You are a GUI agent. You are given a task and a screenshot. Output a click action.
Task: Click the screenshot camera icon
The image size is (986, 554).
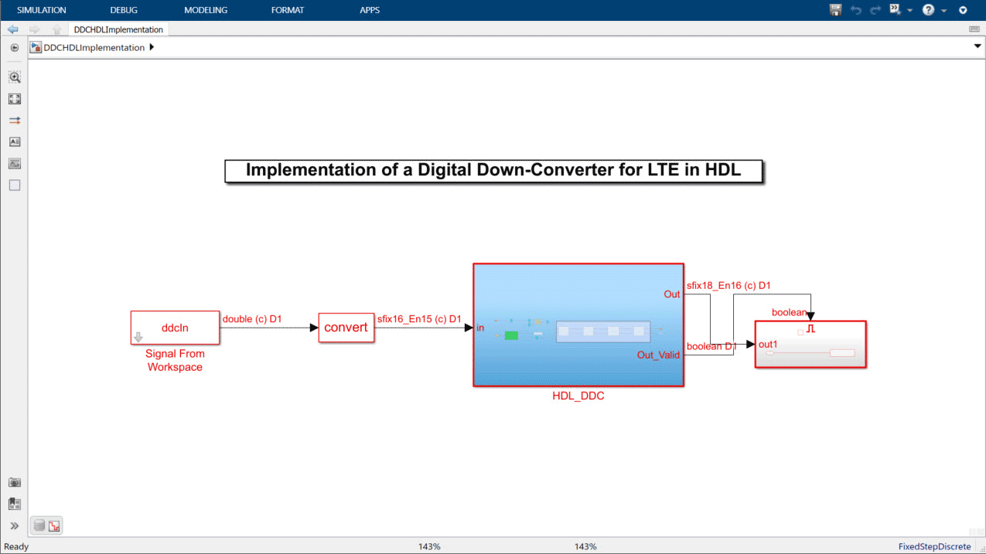pos(15,482)
